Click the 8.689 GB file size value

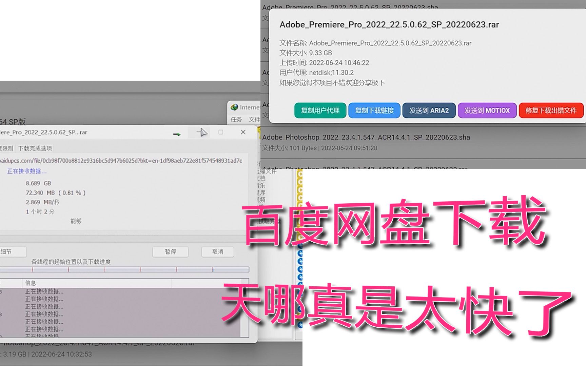[38, 183]
